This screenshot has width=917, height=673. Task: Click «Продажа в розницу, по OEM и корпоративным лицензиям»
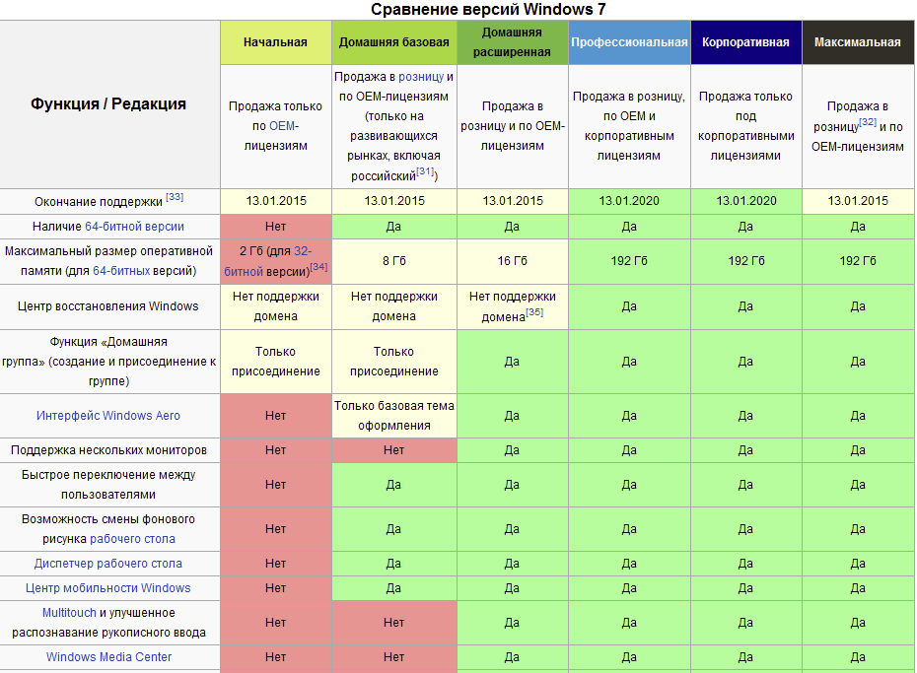click(629, 125)
